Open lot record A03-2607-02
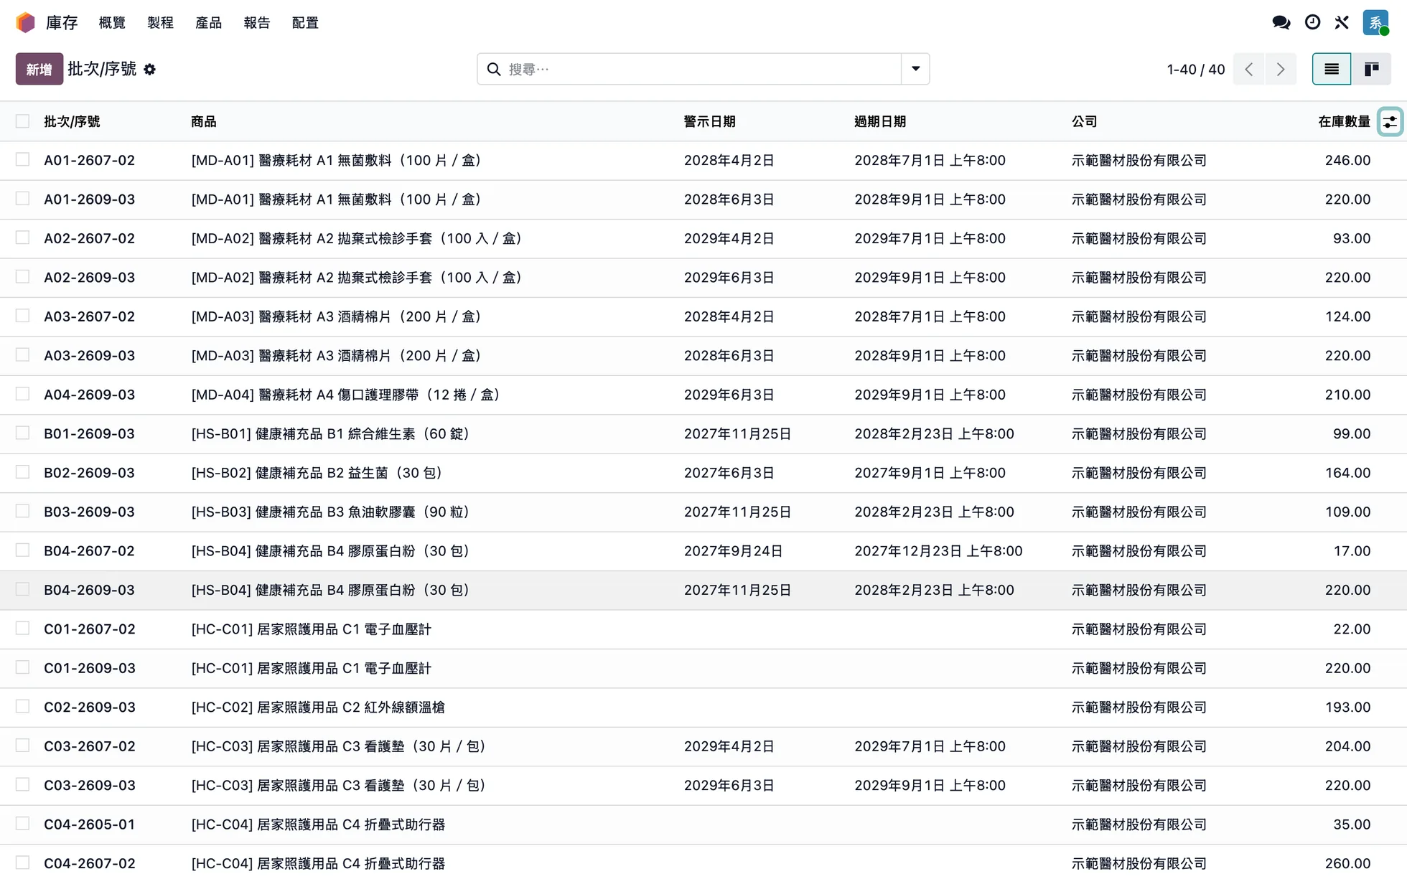Viewport: 1407px width, 879px height. click(89, 316)
